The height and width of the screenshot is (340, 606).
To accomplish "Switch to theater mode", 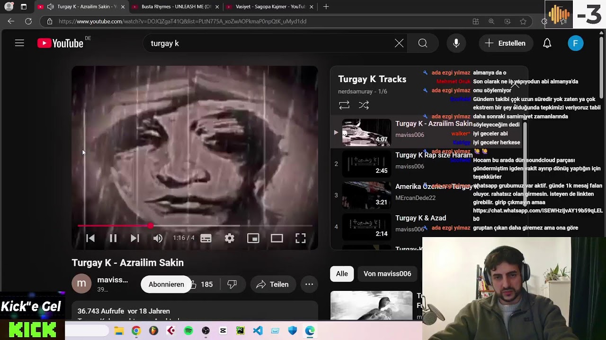I will point(277,238).
